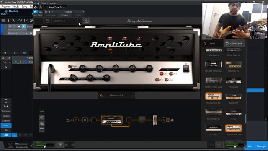Toggle the amp model power icon

pos(101,96)
